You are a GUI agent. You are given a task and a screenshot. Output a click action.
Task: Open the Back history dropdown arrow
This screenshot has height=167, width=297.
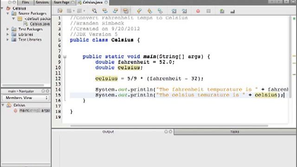(x=74, y=11)
